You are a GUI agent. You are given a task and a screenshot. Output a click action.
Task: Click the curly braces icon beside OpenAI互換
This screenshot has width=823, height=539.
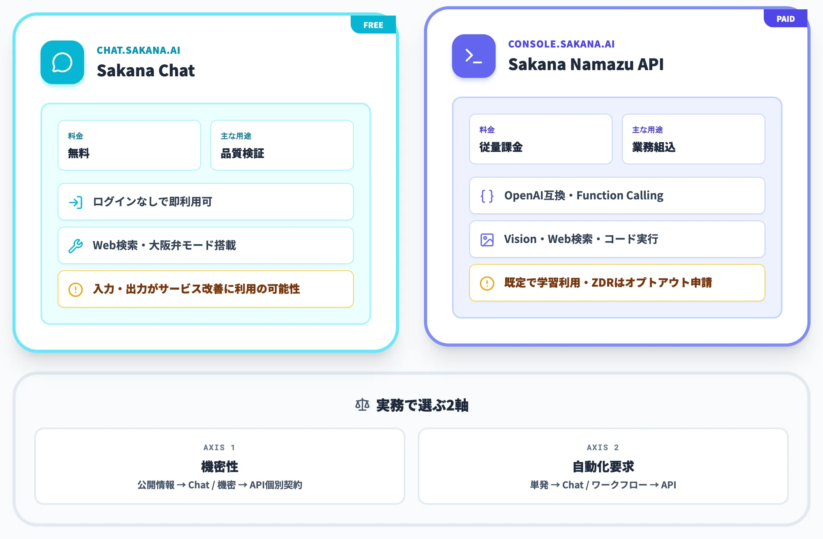click(487, 196)
